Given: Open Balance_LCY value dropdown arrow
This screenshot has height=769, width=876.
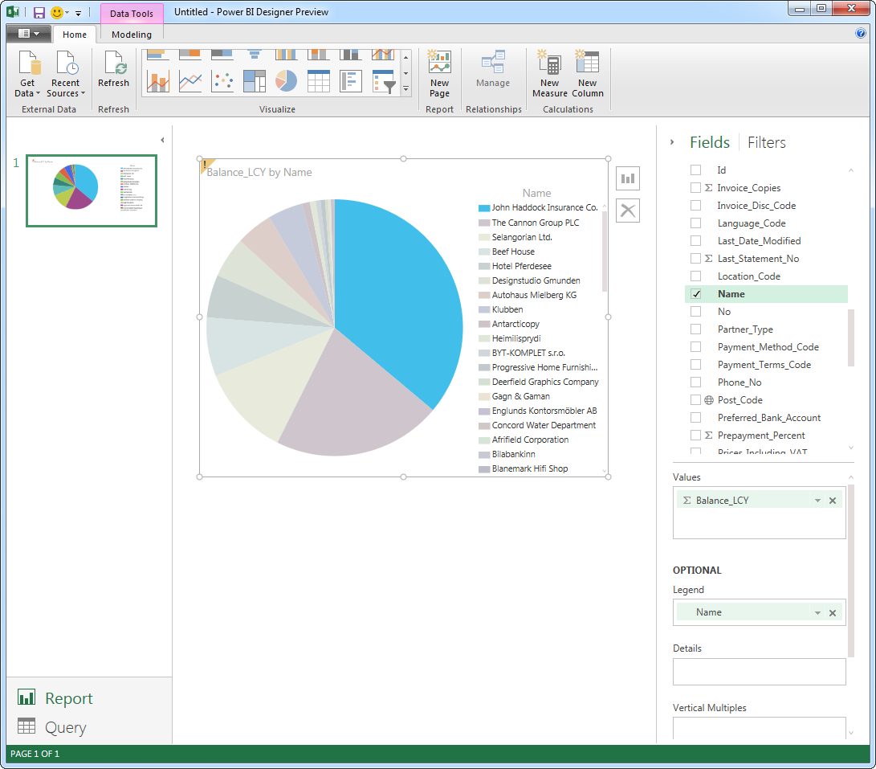Looking at the screenshot, I should tap(817, 501).
